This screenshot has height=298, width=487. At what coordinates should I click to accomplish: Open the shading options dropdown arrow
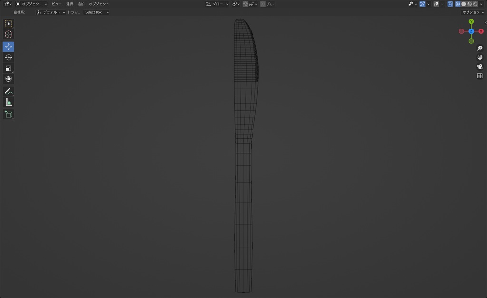[x=481, y=4]
